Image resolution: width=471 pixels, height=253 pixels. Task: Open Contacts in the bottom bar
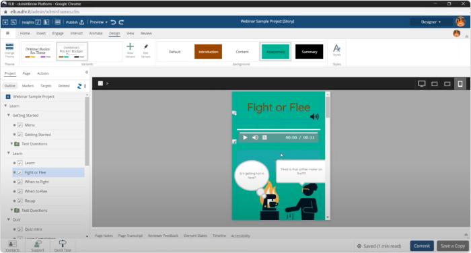[x=13, y=246]
